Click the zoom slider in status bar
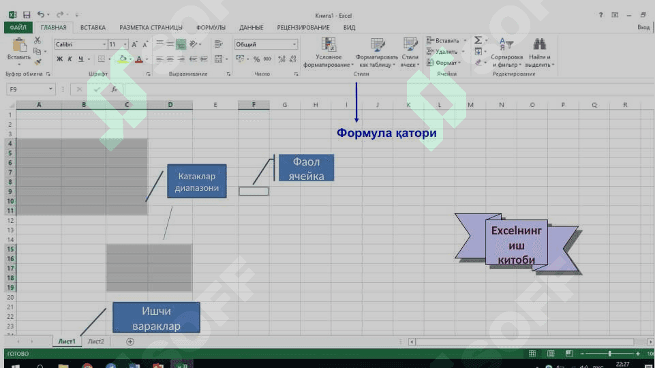 pyautogui.click(x=609, y=354)
